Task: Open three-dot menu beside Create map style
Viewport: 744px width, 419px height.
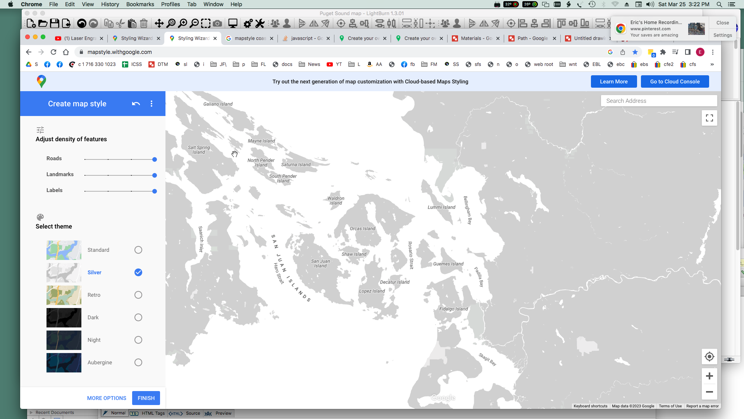Action: (152, 104)
